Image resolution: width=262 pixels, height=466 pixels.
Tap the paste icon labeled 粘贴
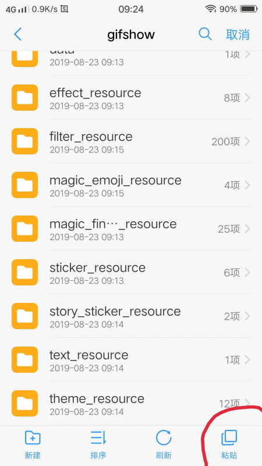tap(229, 437)
